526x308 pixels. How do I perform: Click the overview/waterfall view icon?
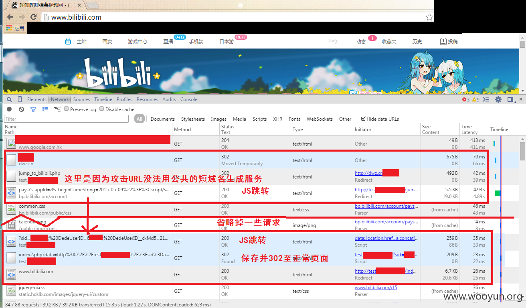(x=57, y=109)
